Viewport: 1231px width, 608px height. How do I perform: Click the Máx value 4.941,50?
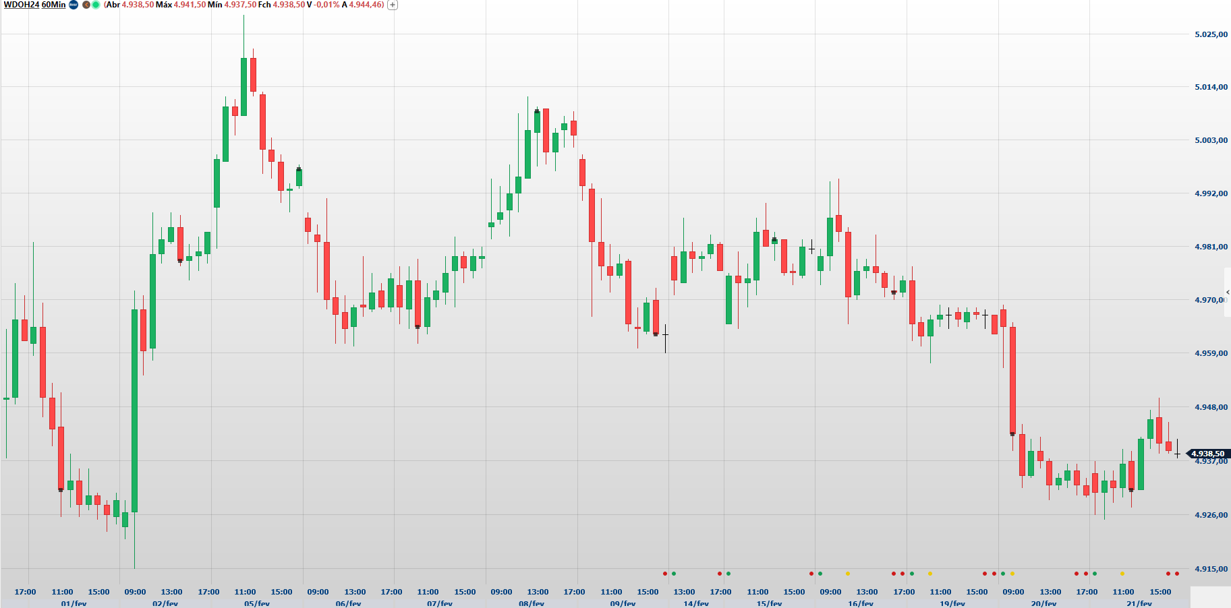[x=190, y=5]
